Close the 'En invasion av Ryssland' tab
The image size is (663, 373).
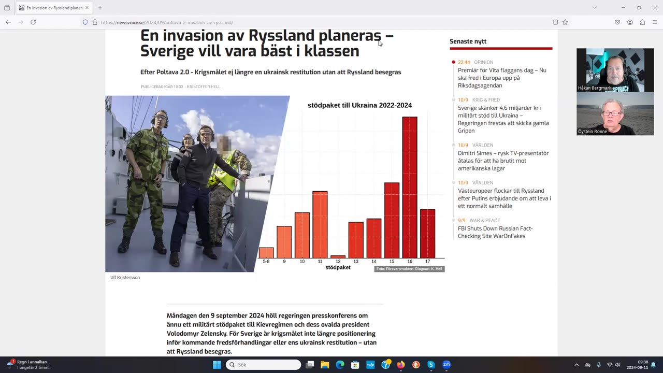87,8
